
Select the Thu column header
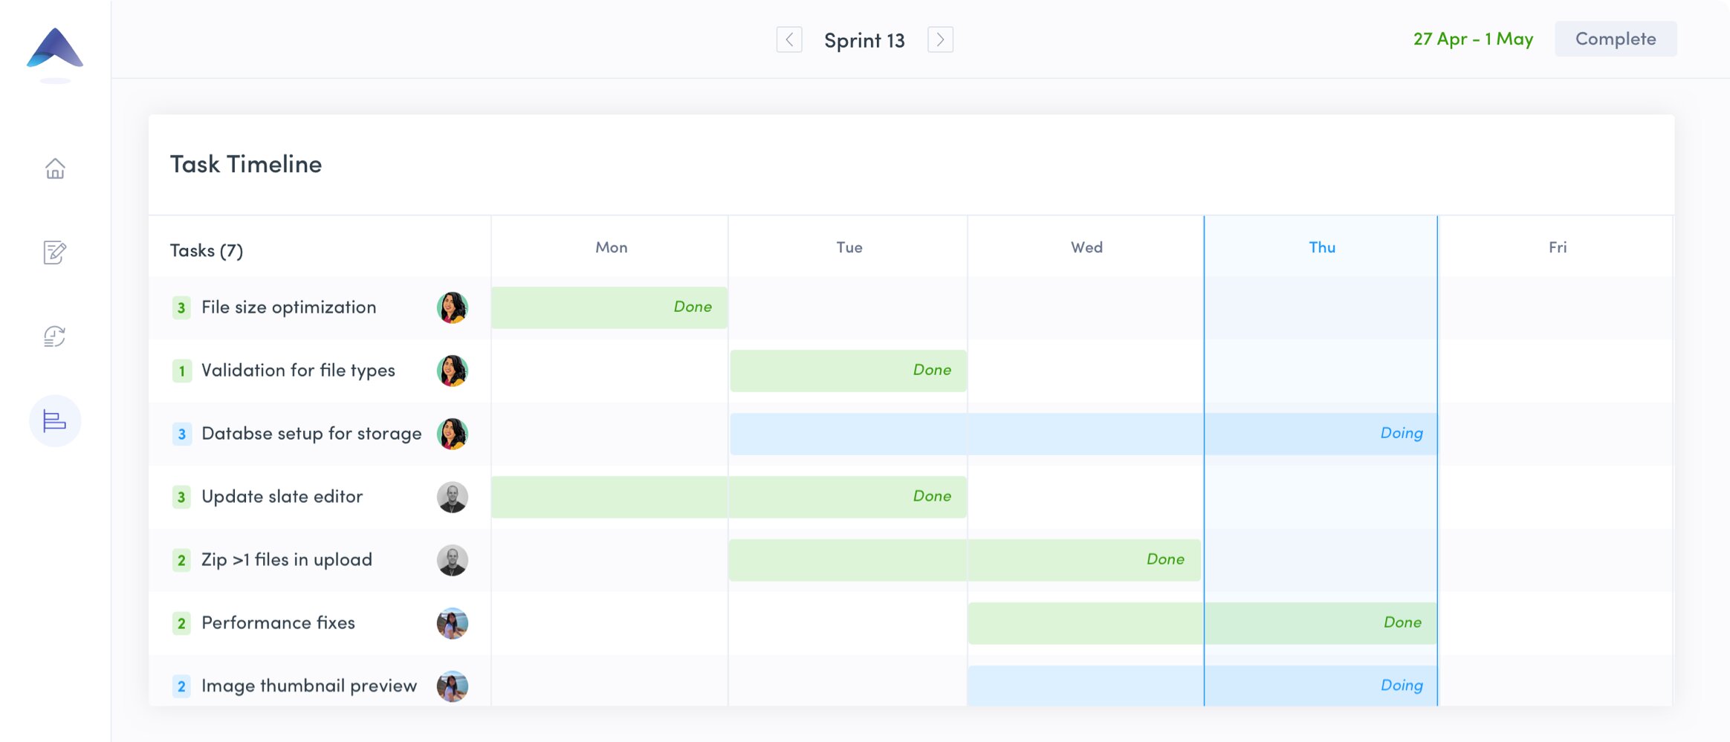[x=1322, y=247]
